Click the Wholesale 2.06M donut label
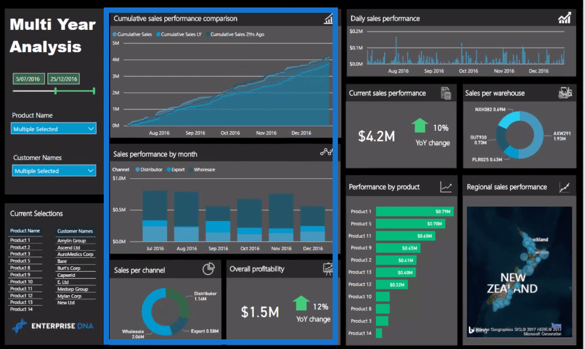This screenshot has width=585, height=349. [x=133, y=334]
